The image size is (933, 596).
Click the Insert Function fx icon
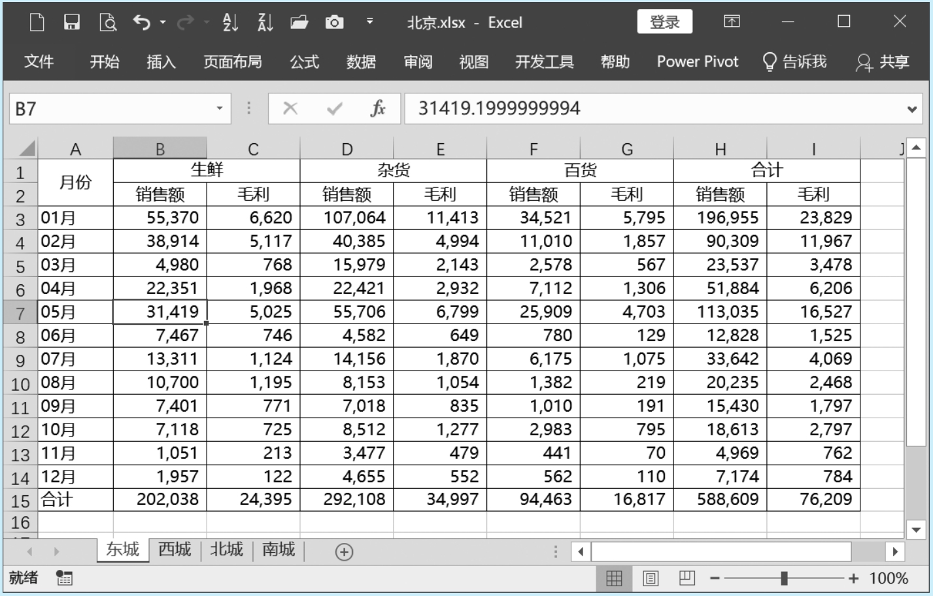pyautogui.click(x=377, y=108)
